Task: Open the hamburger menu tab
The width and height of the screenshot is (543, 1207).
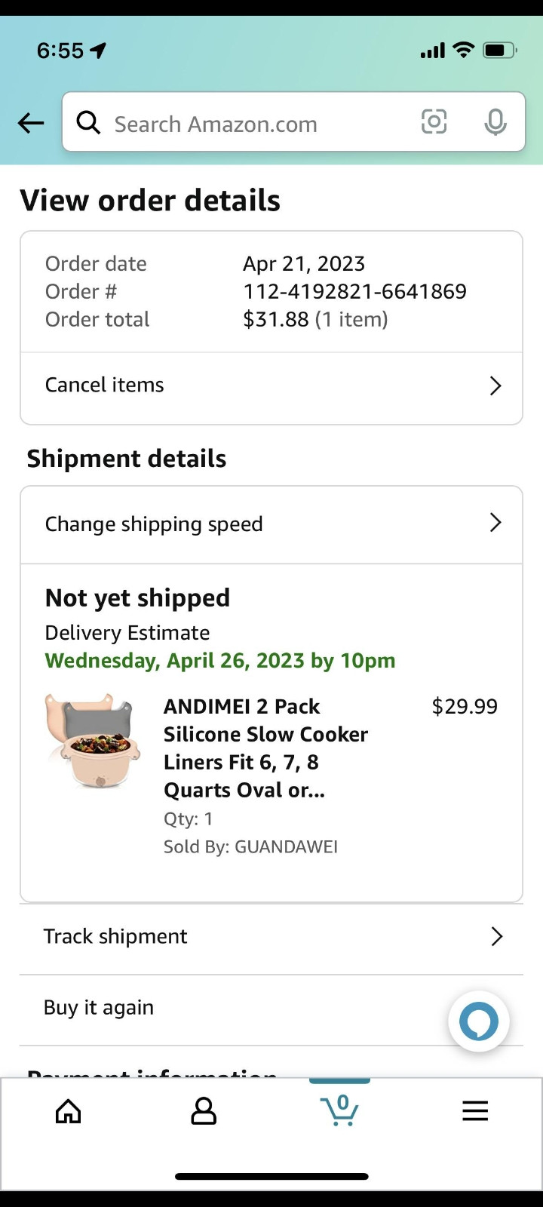Action: pos(475,1111)
